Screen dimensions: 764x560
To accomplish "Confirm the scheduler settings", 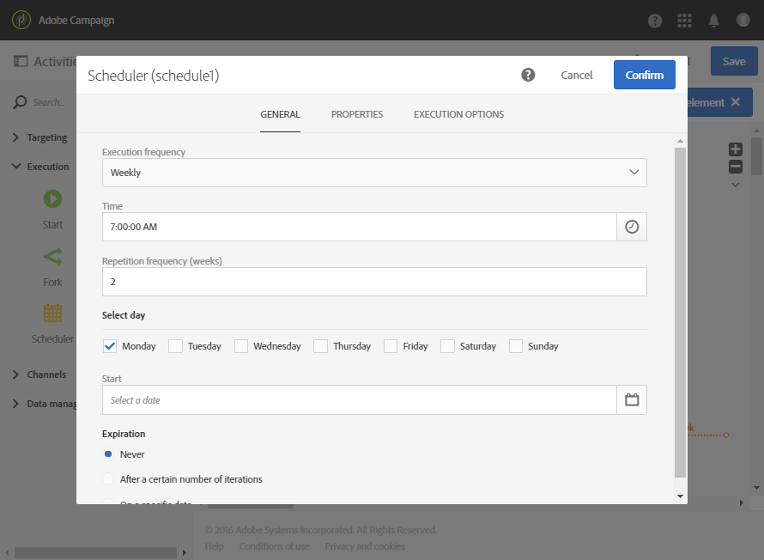I will click(644, 75).
